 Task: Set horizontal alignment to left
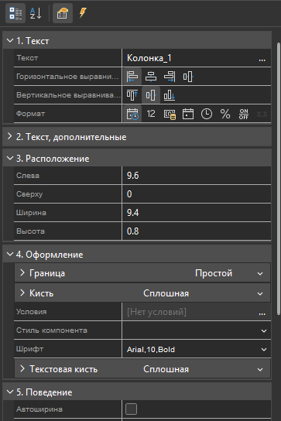[132, 77]
